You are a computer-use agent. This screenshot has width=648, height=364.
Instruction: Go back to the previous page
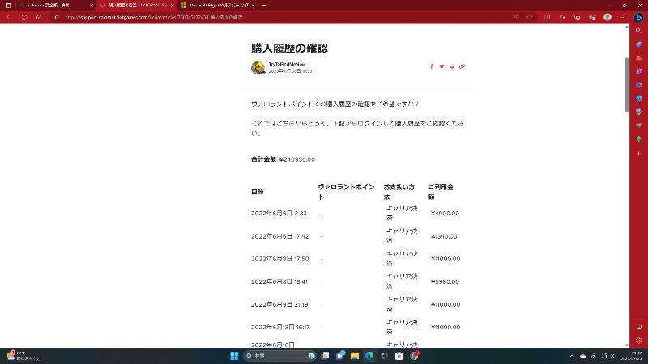pyautogui.click(x=9, y=17)
